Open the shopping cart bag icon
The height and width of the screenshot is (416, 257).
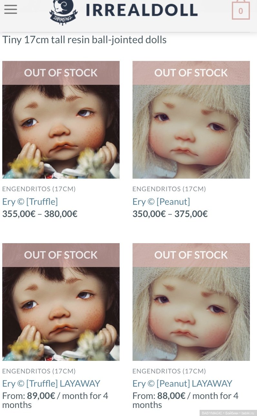[x=241, y=10]
